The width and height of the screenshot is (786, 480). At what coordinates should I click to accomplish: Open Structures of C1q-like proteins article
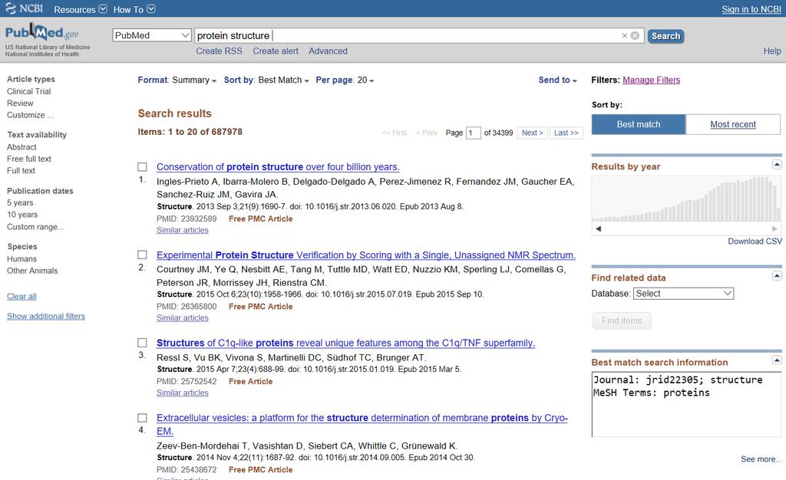pyautogui.click(x=345, y=344)
